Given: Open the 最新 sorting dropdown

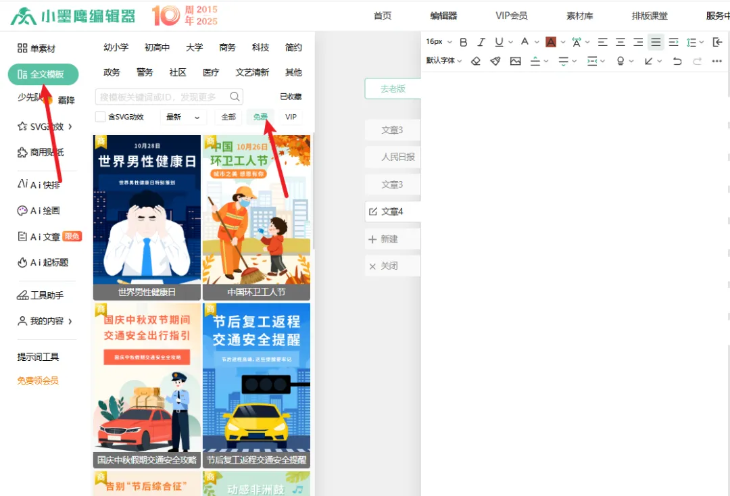Looking at the screenshot, I should click(x=181, y=117).
